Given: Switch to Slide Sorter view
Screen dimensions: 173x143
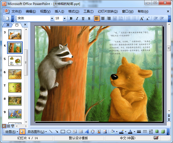Looking at the screenshot, I should (9, 126).
